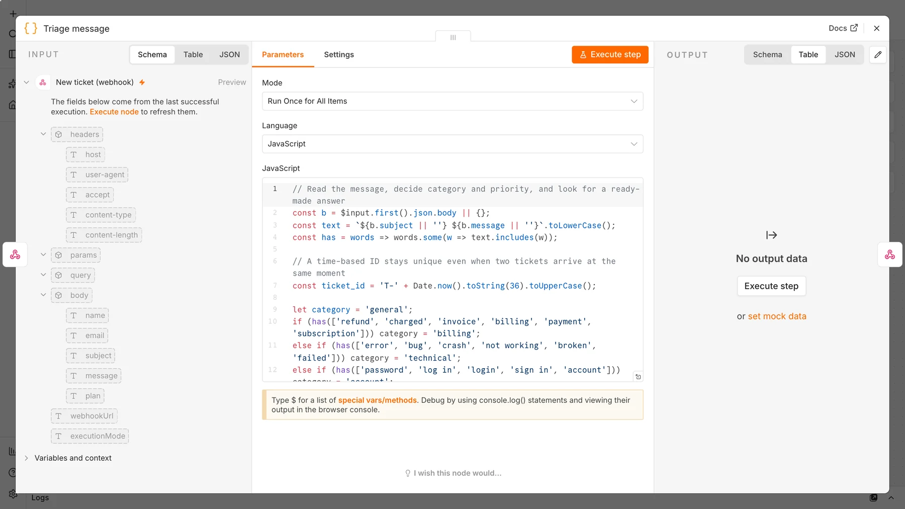Open the Parameters tab
The height and width of the screenshot is (509, 905).
[283, 54]
